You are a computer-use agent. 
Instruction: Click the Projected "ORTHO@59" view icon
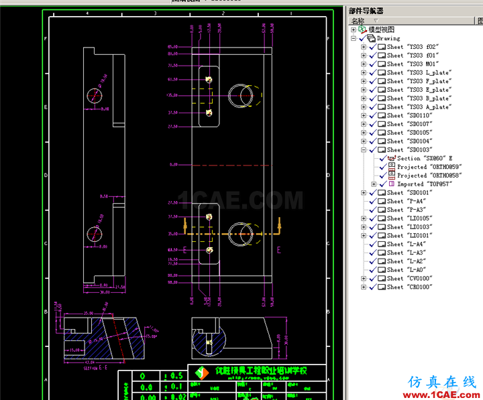pyautogui.click(x=392, y=167)
